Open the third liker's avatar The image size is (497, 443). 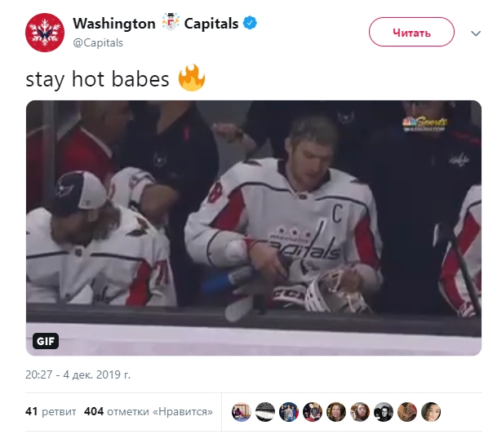289,412
